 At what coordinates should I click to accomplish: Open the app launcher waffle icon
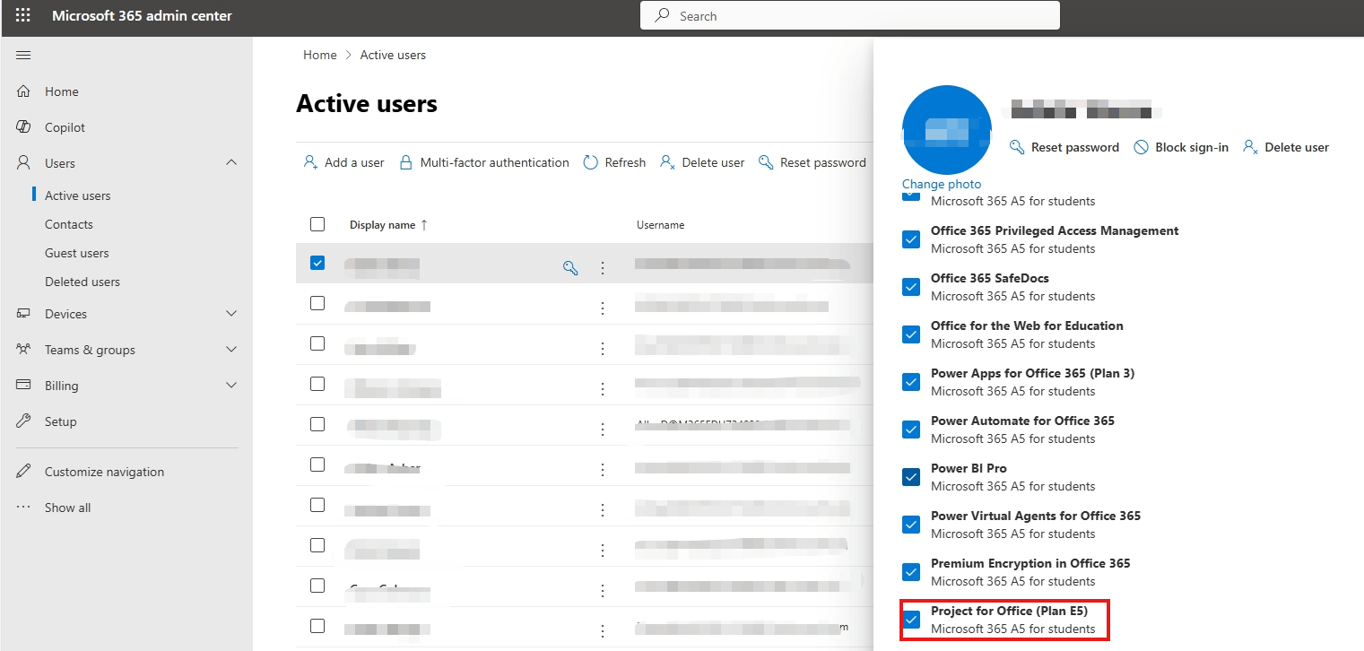coord(23,16)
